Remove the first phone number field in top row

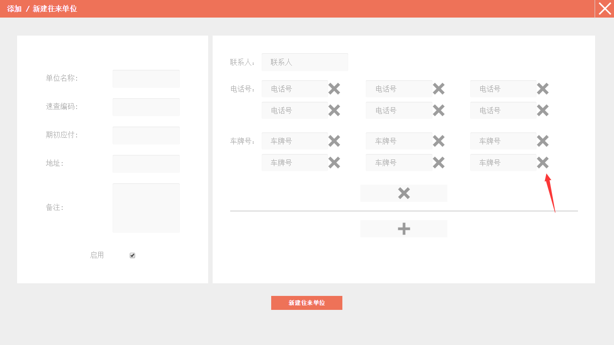(334, 89)
